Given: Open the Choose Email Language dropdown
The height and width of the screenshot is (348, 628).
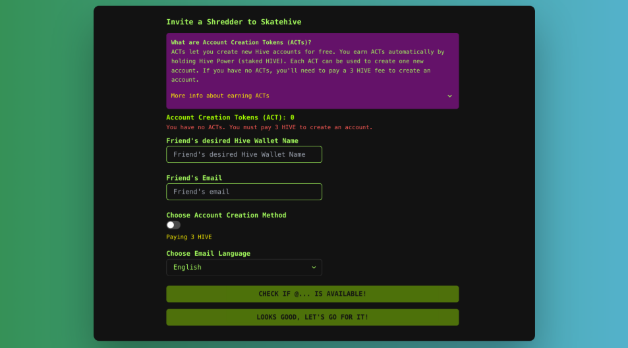Looking at the screenshot, I should tap(244, 268).
